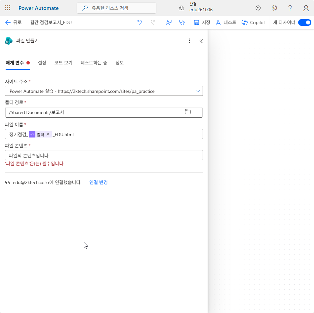The width and height of the screenshot is (314, 313).
Task: Open the flow checker stethoscope icon
Action: tap(182, 22)
